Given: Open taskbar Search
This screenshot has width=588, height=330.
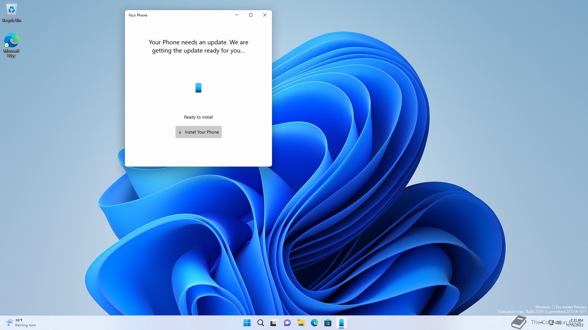Looking at the screenshot, I should pos(260,323).
